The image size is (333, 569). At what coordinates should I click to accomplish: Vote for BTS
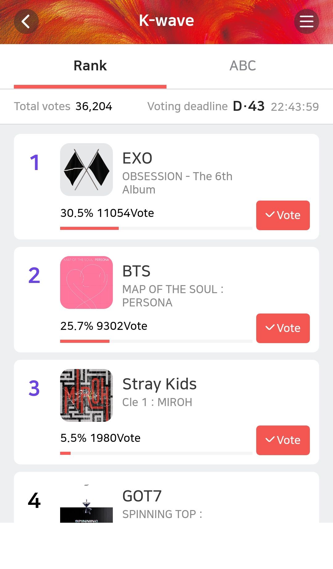pyautogui.click(x=283, y=328)
